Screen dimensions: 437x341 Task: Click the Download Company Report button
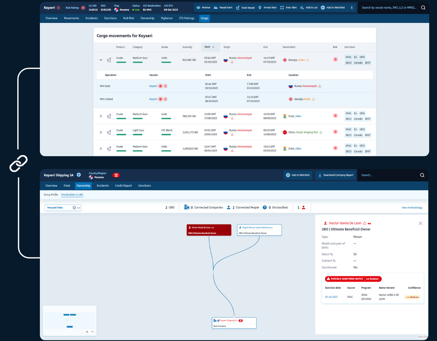tap(335, 175)
